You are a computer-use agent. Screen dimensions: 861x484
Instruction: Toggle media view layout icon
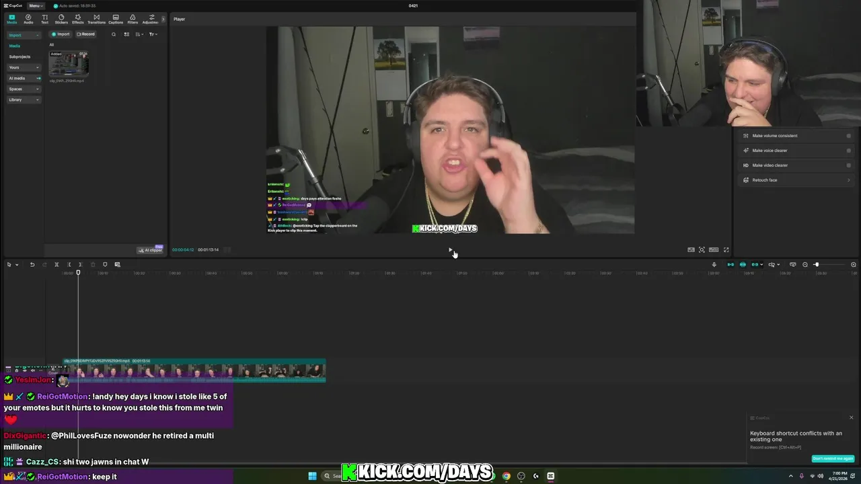pyautogui.click(x=126, y=34)
